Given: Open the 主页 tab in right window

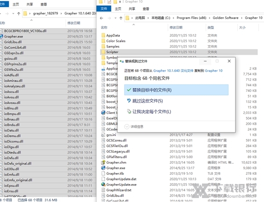Looking at the screenshot, I should pyautogui.click(x=118, y=9).
